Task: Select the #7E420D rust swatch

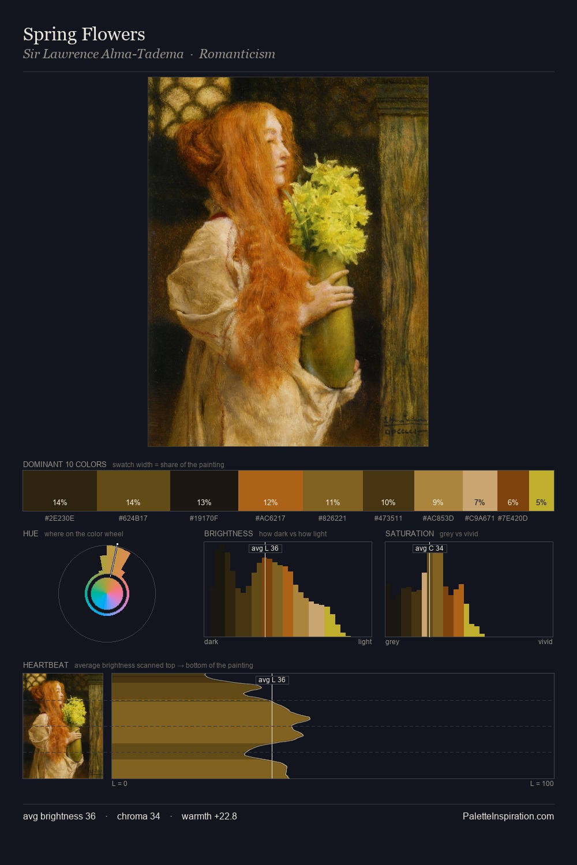Action: click(x=513, y=491)
